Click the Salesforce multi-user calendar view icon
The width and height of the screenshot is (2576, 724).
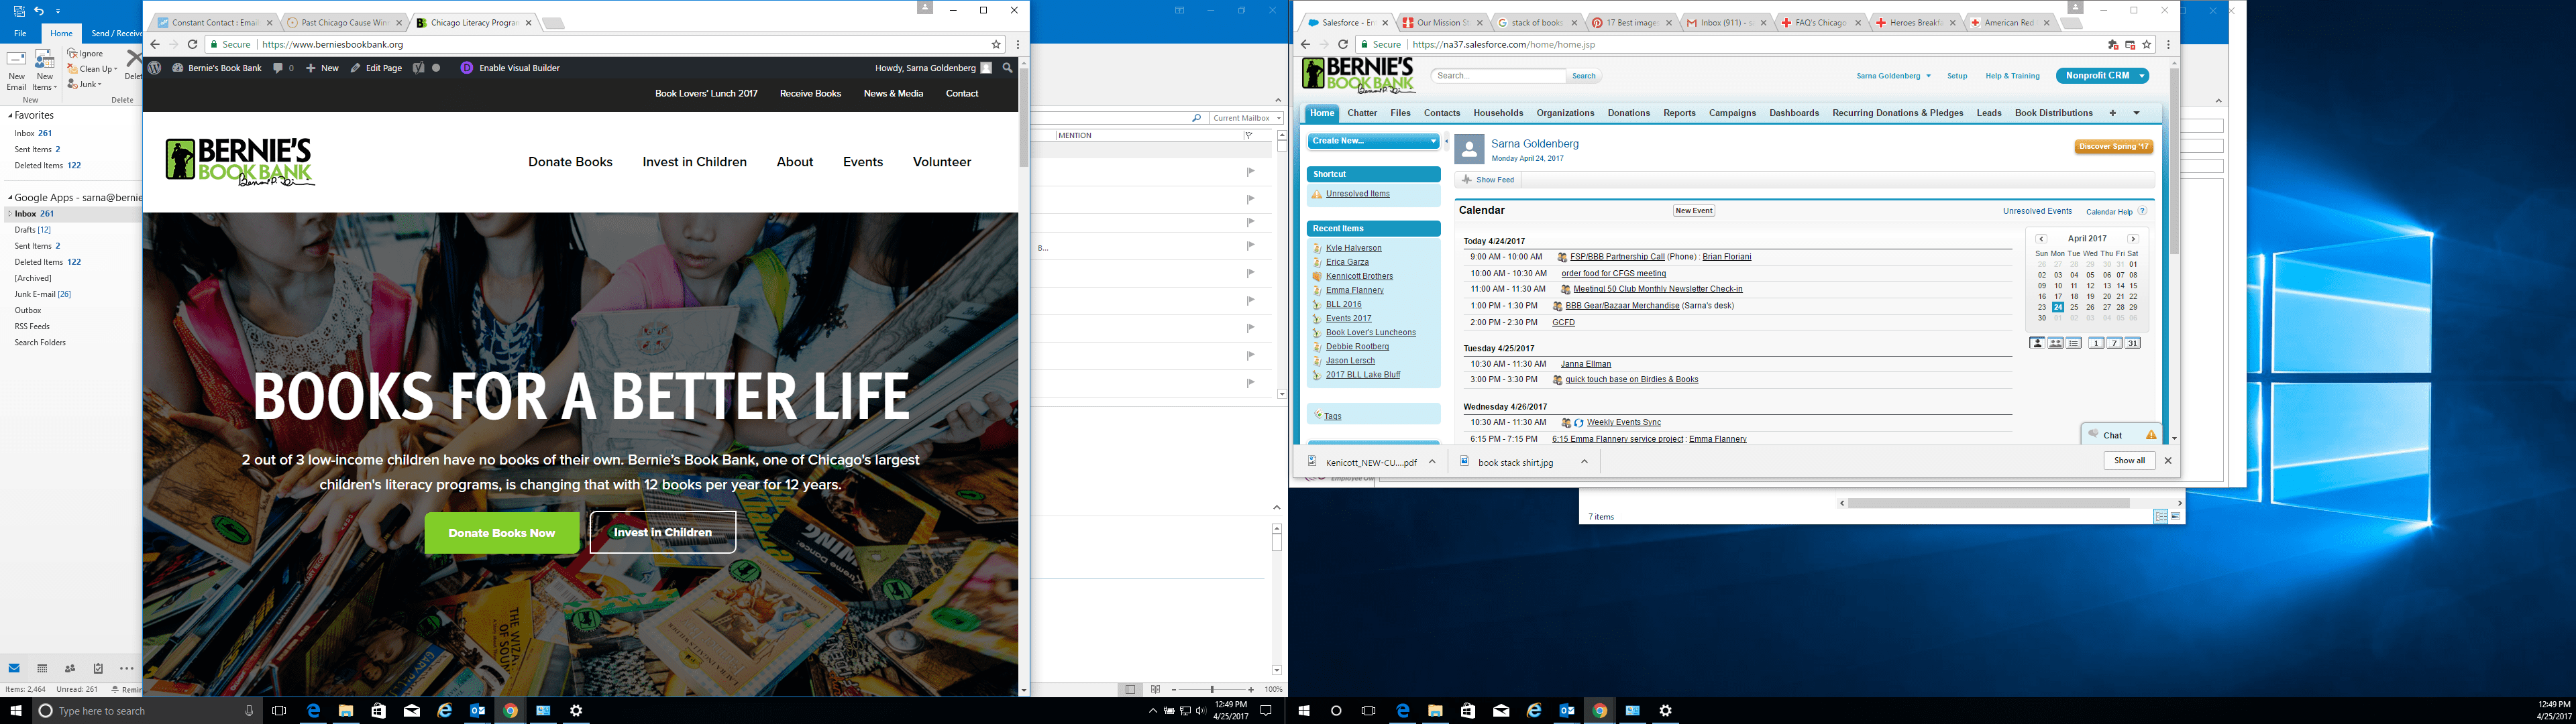tap(2055, 343)
